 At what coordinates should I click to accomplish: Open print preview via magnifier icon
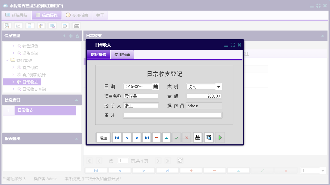[209, 137]
